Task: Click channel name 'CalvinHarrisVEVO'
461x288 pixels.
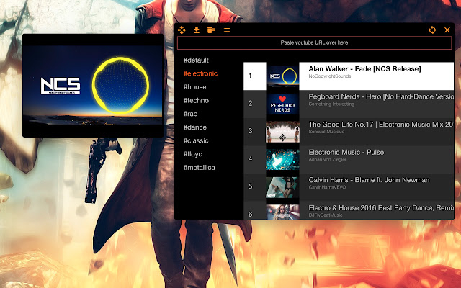Action: pos(327,187)
